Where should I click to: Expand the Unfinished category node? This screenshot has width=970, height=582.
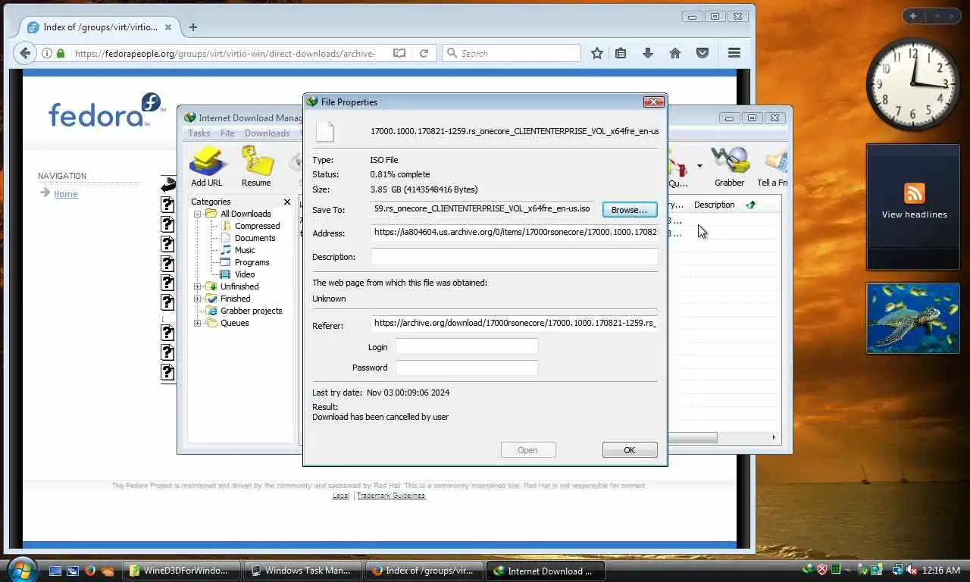click(x=197, y=286)
